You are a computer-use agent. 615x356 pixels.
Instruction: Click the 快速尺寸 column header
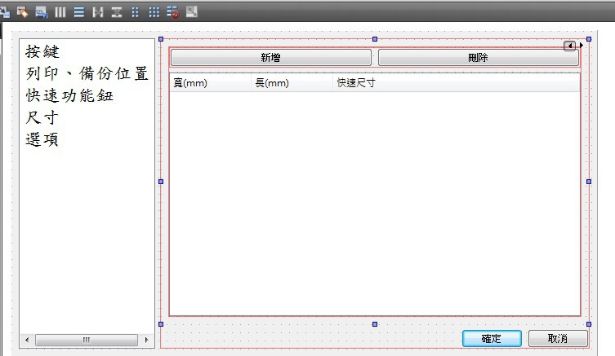click(x=457, y=82)
